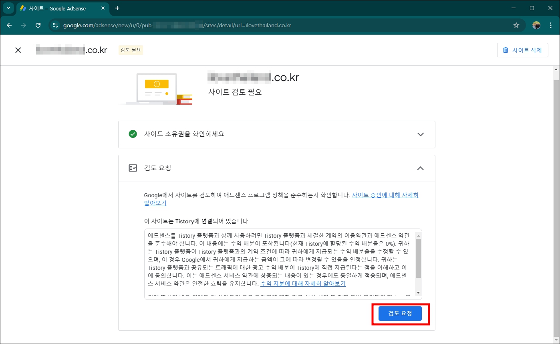The width and height of the screenshot is (560, 344).
Task: Click the site information icon in address bar
Action: coord(54,25)
